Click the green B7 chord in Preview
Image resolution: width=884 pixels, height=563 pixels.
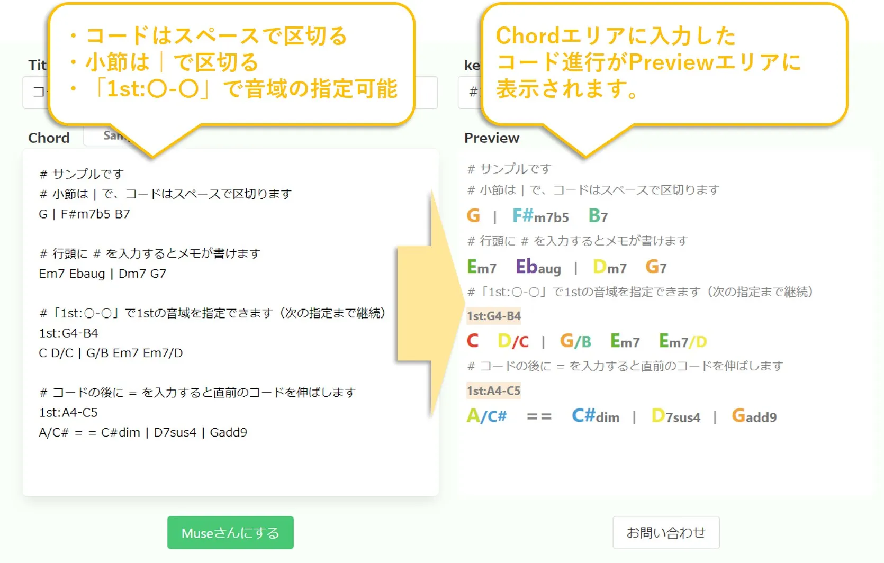[598, 216]
